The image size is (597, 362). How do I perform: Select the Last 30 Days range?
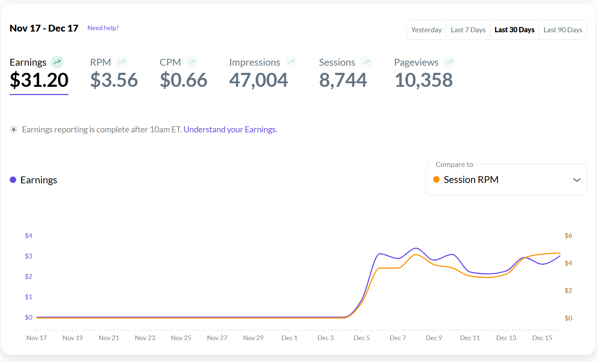point(514,30)
